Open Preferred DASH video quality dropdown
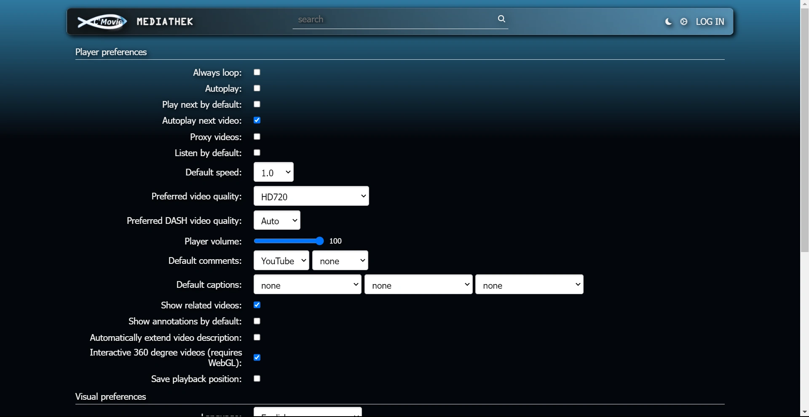The width and height of the screenshot is (809, 417). [x=277, y=221]
